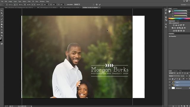Add a Channel Mixer adjustment

pos(182,28)
